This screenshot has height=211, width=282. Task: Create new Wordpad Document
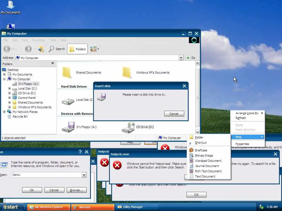pyautogui.click(x=209, y=161)
